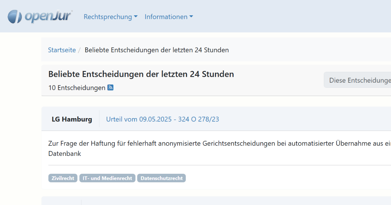
Task: Expand the Informationen dropdown menu
Action: point(169,17)
